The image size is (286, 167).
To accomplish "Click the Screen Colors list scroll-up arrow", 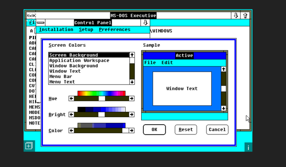I will (132, 55).
